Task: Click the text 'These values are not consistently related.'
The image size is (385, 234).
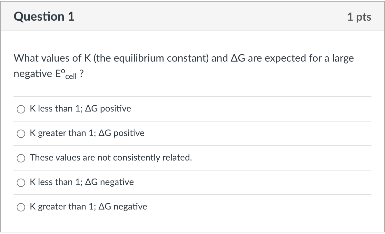Action: [x=111, y=157]
